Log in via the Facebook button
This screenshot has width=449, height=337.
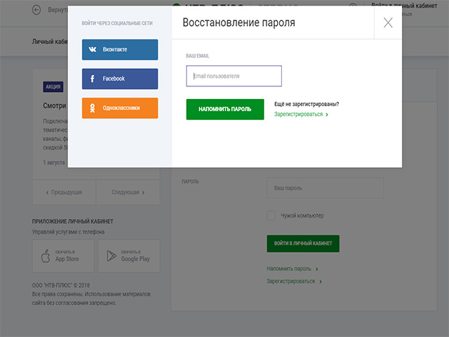(120, 79)
